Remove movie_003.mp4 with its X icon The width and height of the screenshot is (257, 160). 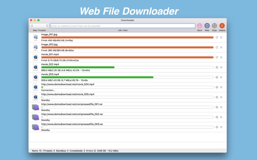(x=221, y=77)
